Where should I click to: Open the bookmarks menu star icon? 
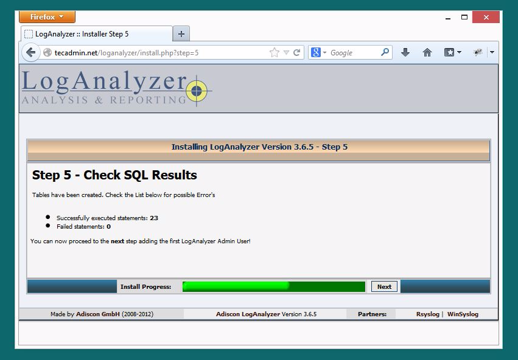[449, 52]
